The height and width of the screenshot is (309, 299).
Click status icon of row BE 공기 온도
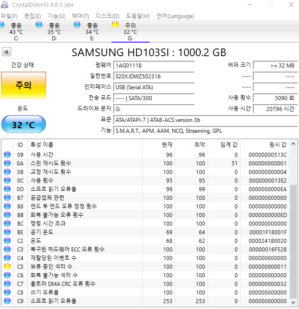coord(7,232)
